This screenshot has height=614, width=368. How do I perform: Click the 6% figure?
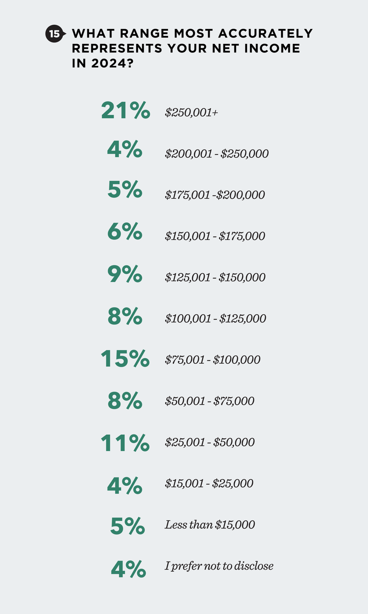click(125, 231)
